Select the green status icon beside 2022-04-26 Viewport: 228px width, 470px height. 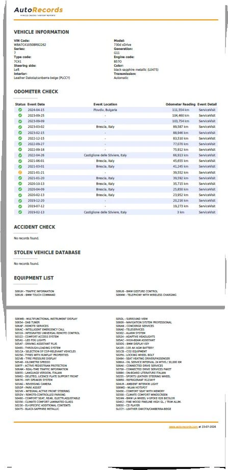20,156
